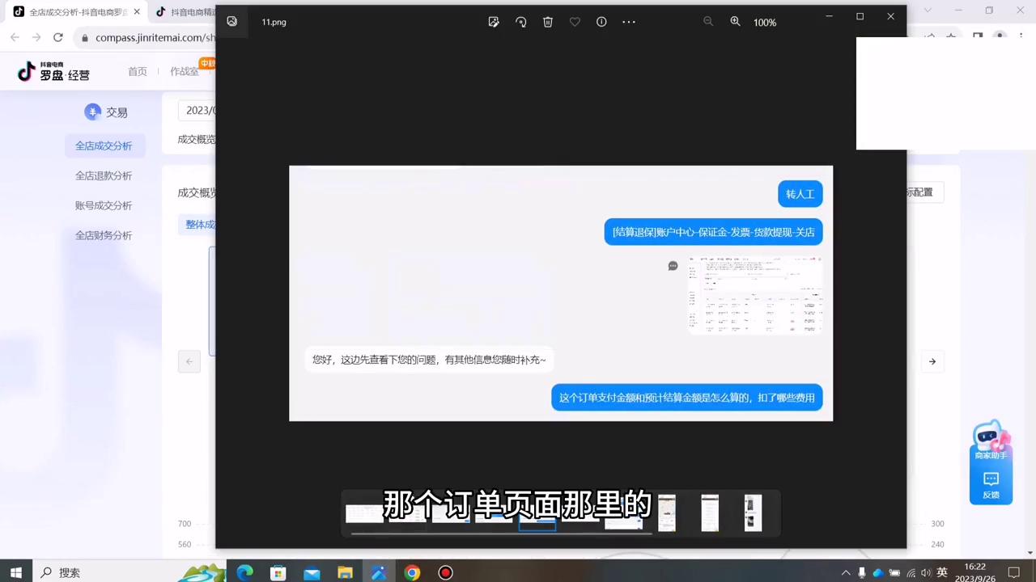Select a thumbnail from the filmstrip
The height and width of the screenshot is (582, 1036).
coord(666,512)
